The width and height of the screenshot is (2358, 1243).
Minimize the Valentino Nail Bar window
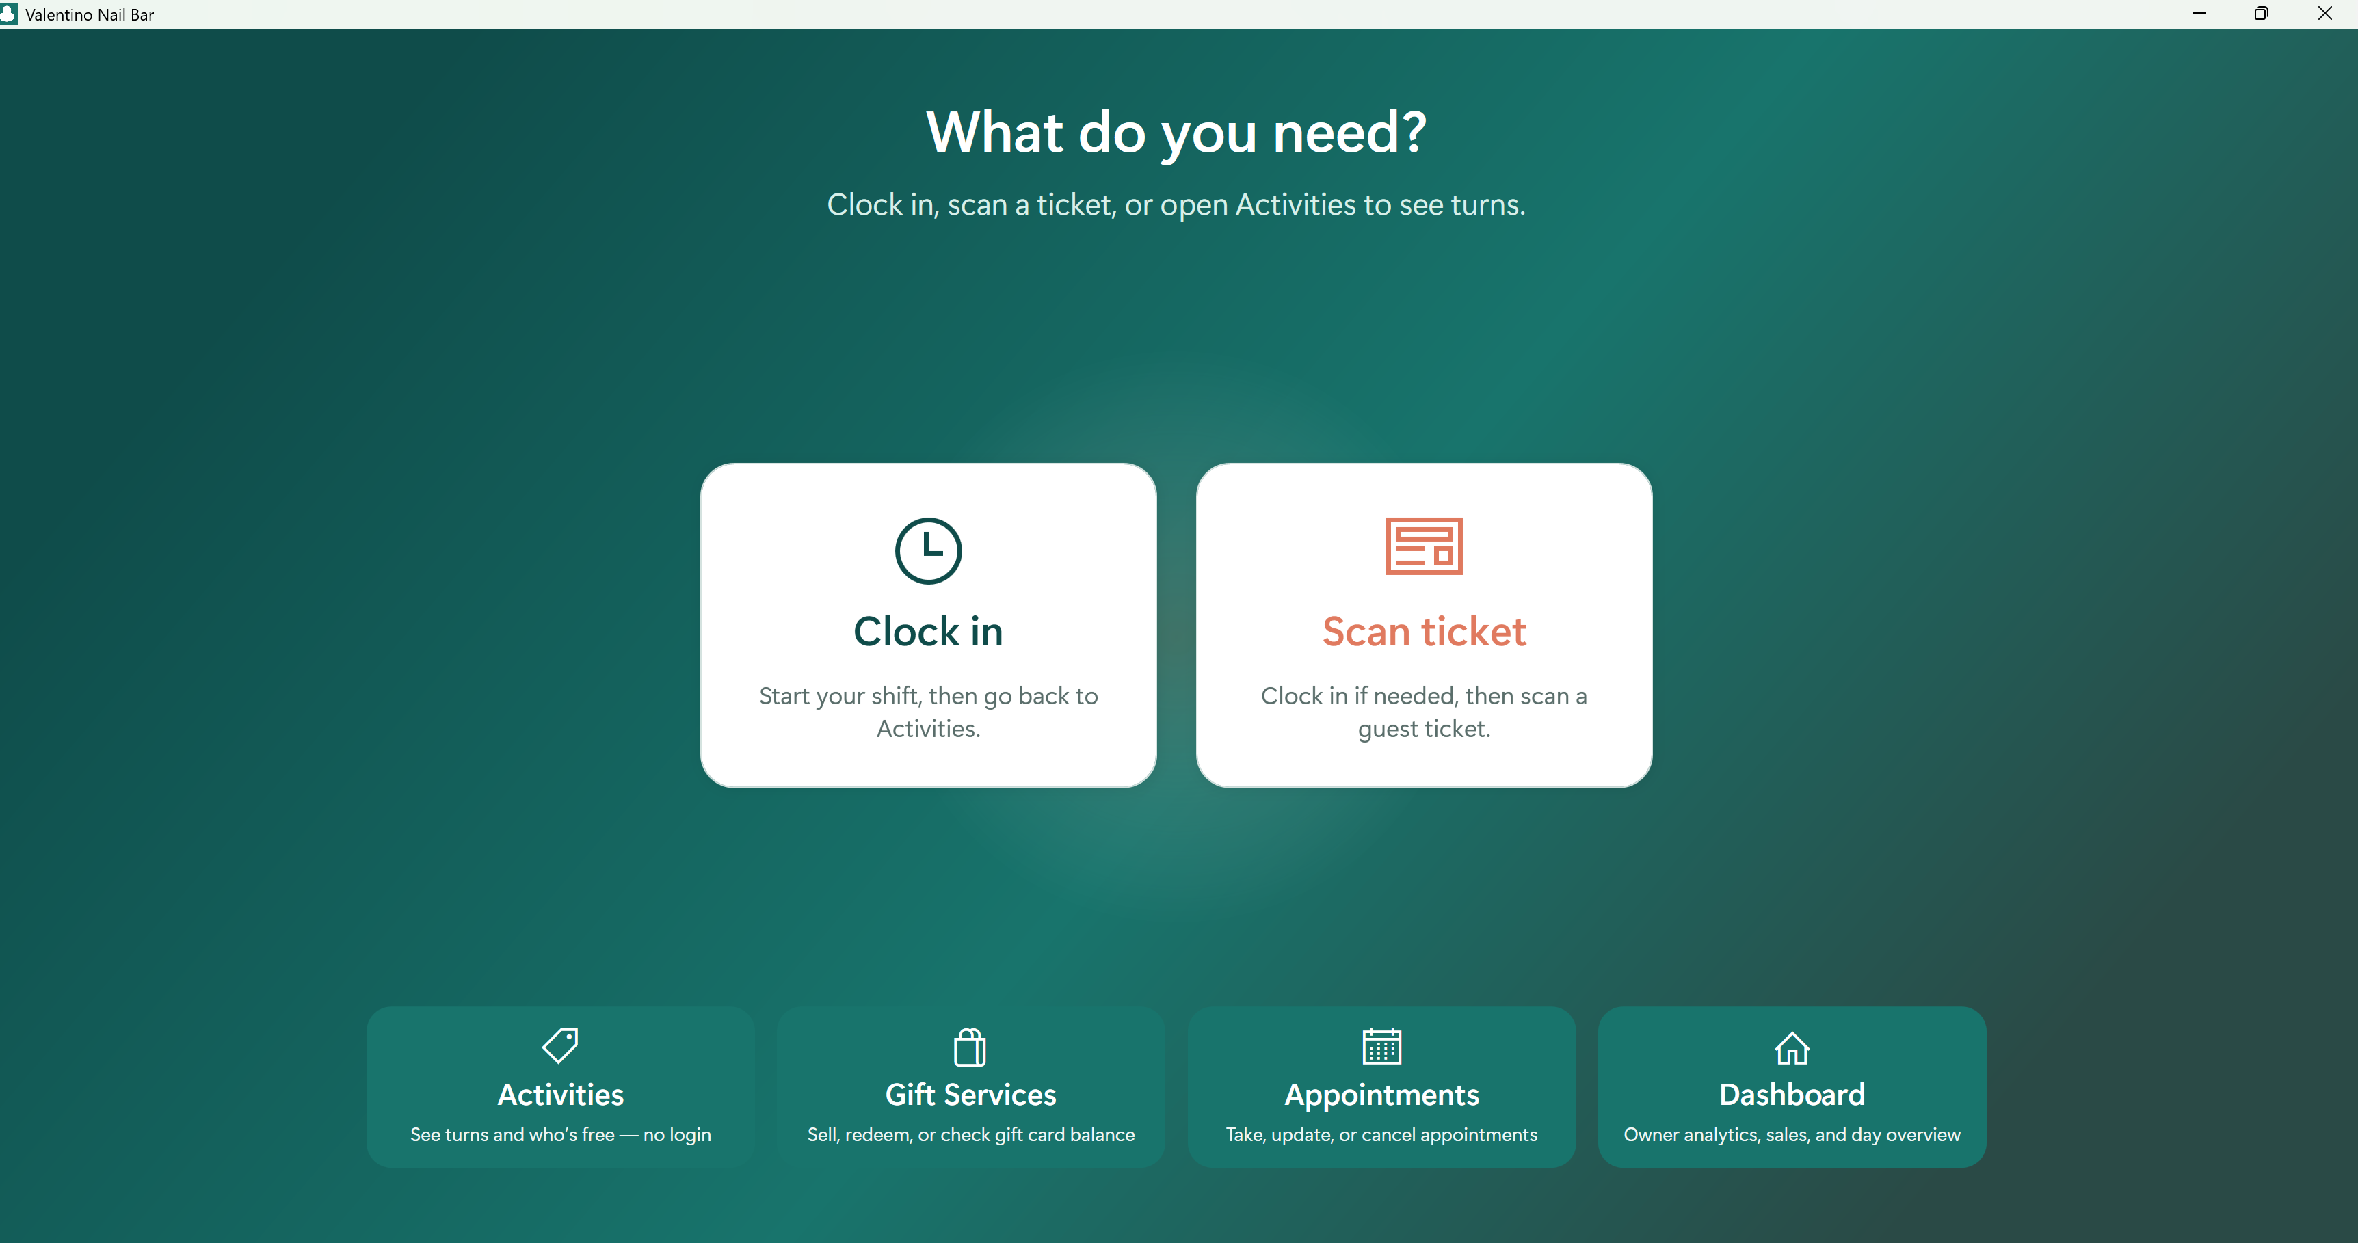click(x=2199, y=14)
